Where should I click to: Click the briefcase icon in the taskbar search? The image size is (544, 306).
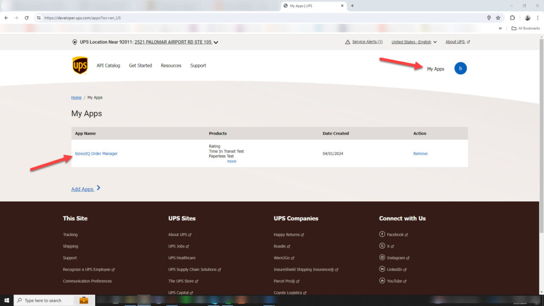coord(83,301)
